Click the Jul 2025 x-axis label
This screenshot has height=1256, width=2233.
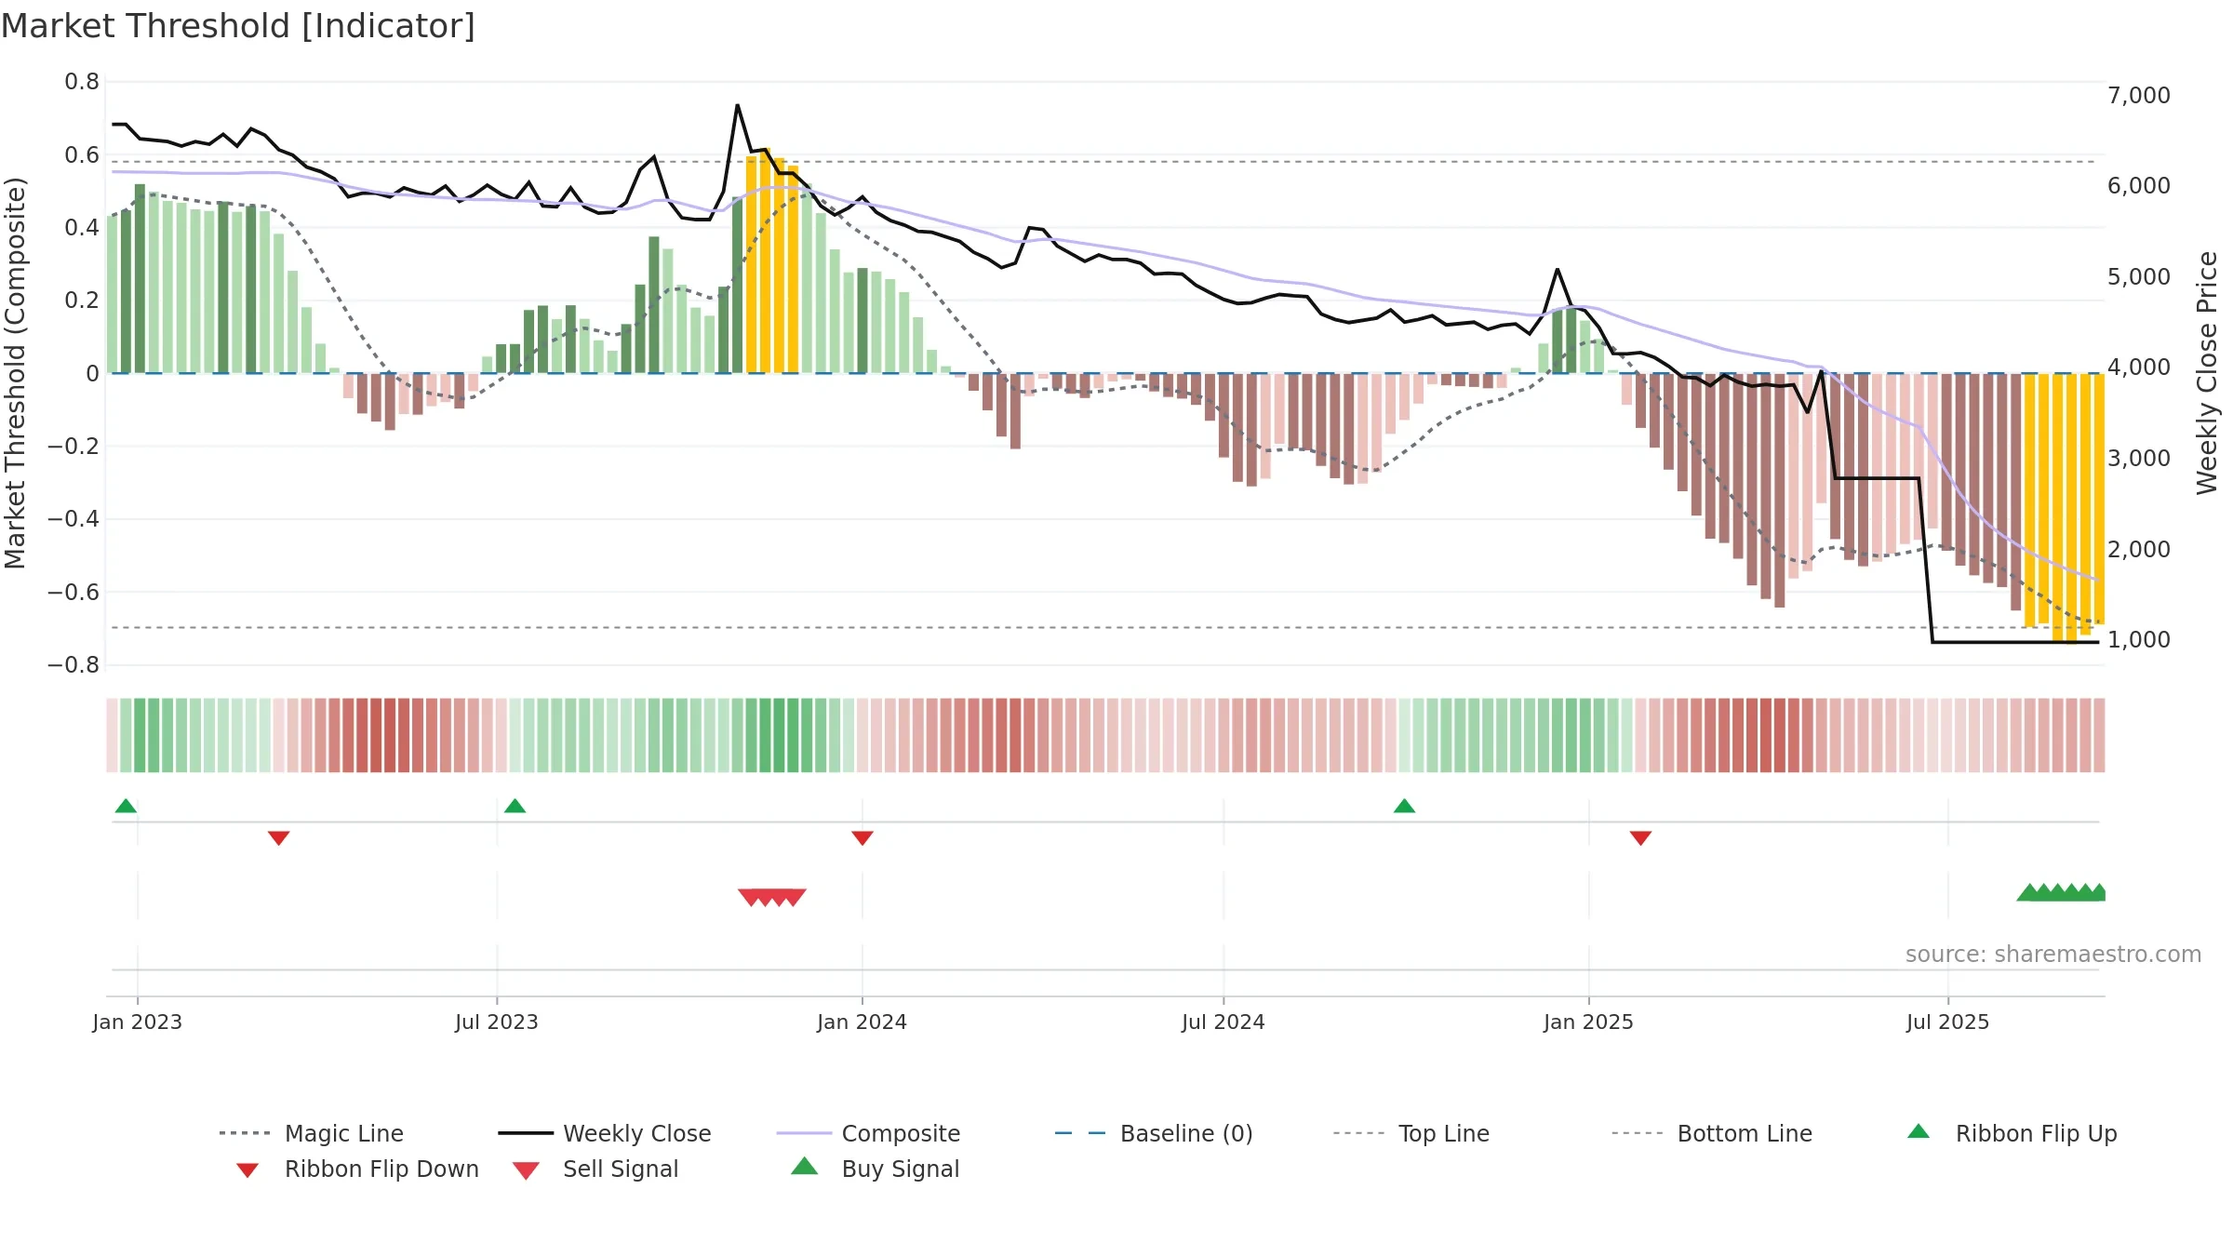click(1948, 1022)
